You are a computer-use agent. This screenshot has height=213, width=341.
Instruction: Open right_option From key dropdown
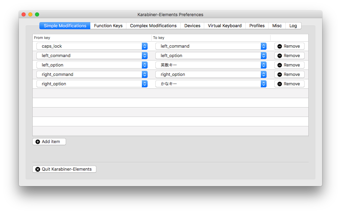[x=92, y=84]
